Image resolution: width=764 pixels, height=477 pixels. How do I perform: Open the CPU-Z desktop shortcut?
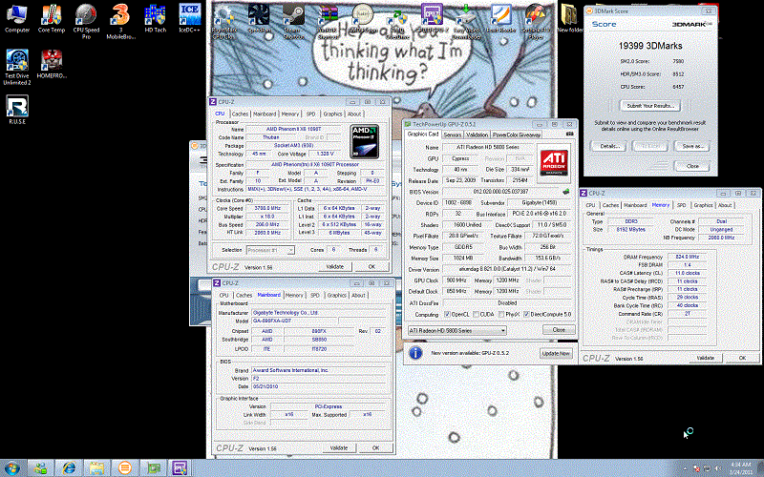[432, 18]
